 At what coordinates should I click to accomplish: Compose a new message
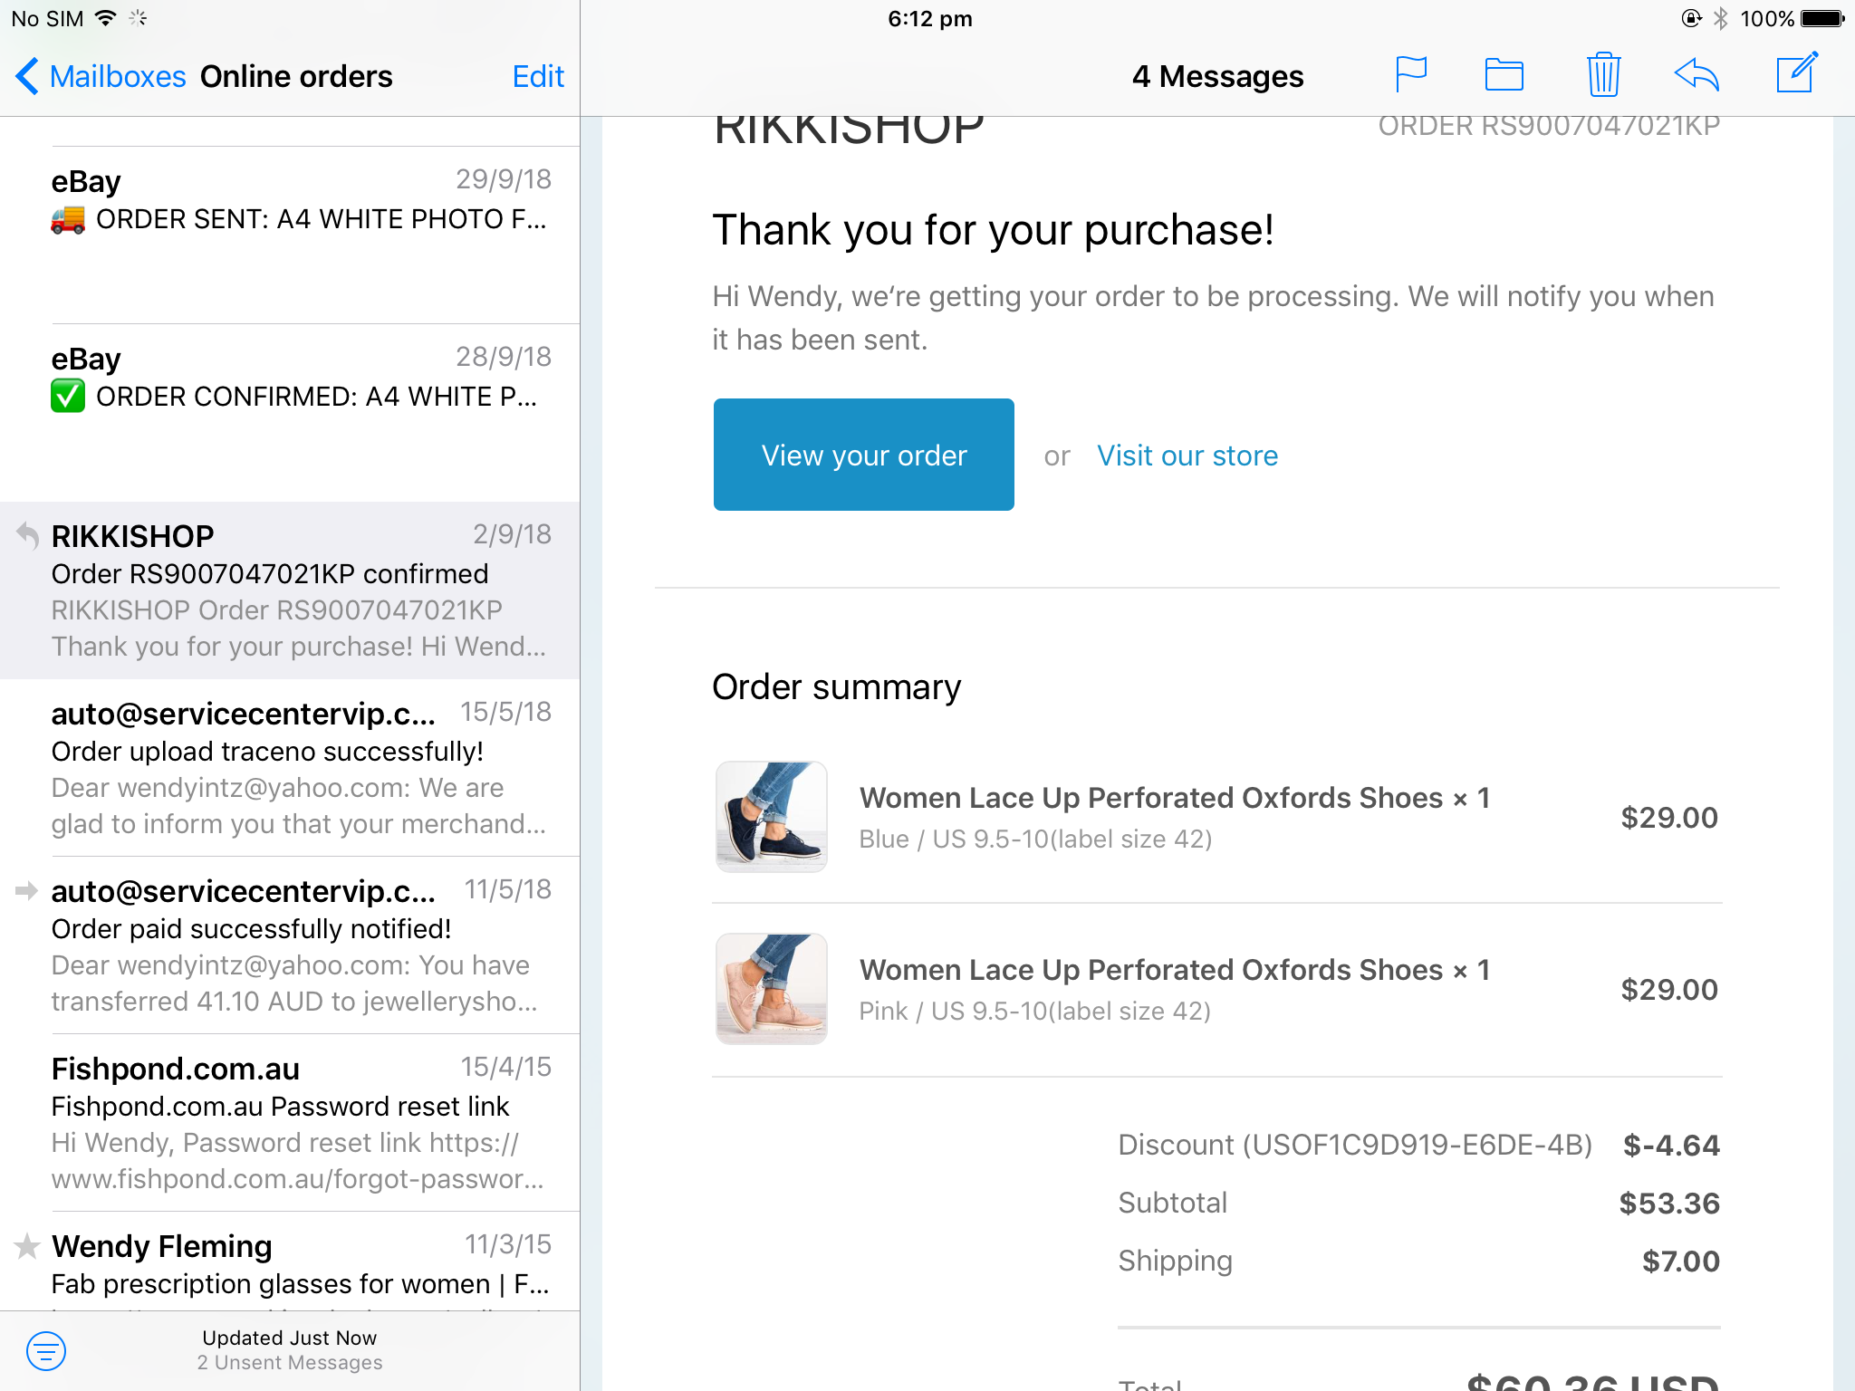pyautogui.click(x=1796, y=73)
